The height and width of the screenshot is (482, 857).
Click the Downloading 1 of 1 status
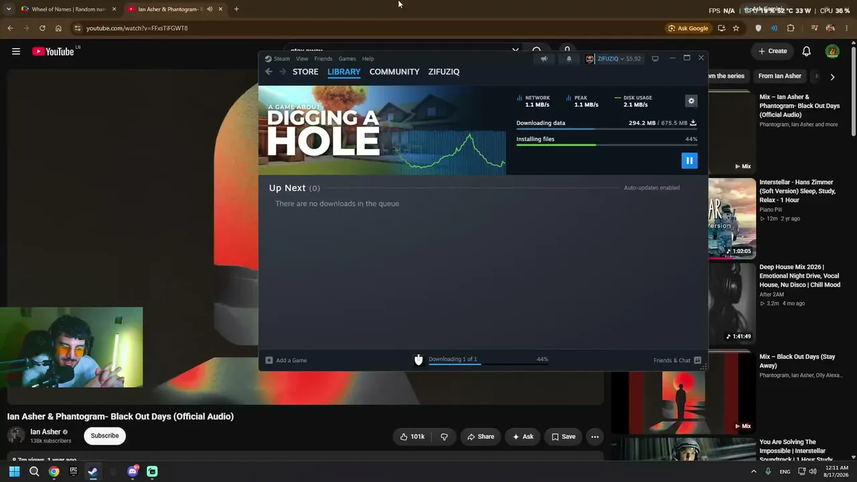[x=453, y=359]
